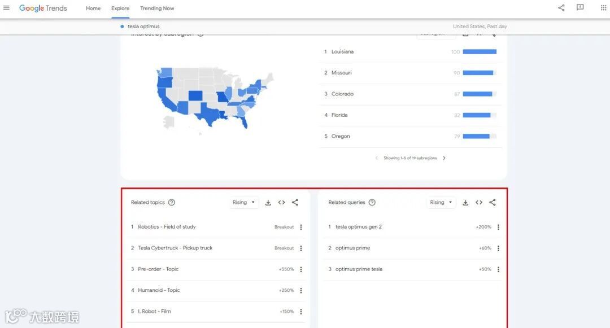Viewport: 610px width, 328px height.
Task: Click Louisiana's interest bar
Action: tap(480, 52)
